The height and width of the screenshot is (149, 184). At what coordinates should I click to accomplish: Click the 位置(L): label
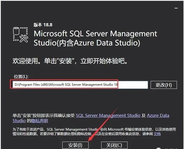point(21,77)
